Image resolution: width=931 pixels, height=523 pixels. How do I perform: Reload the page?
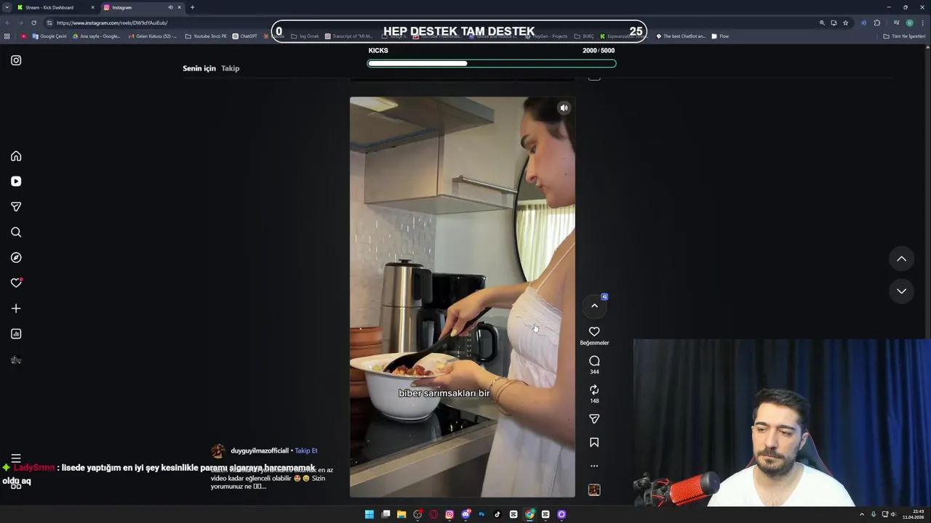[33, 23]
